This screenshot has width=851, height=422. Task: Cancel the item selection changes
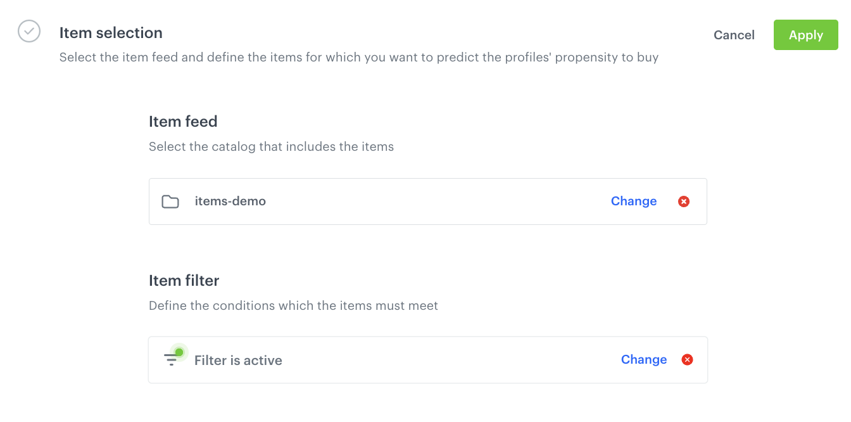(734, 35)
